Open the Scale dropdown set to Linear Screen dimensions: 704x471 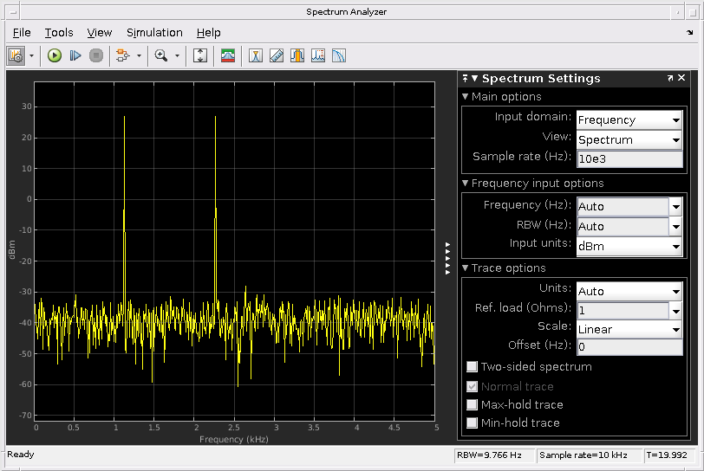pos(629,330)
